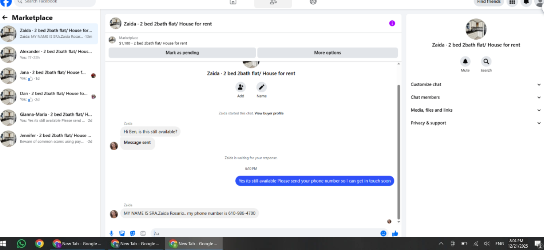
Task: Open Wi-Fi network tray icon
Action: tap(476, 244)
